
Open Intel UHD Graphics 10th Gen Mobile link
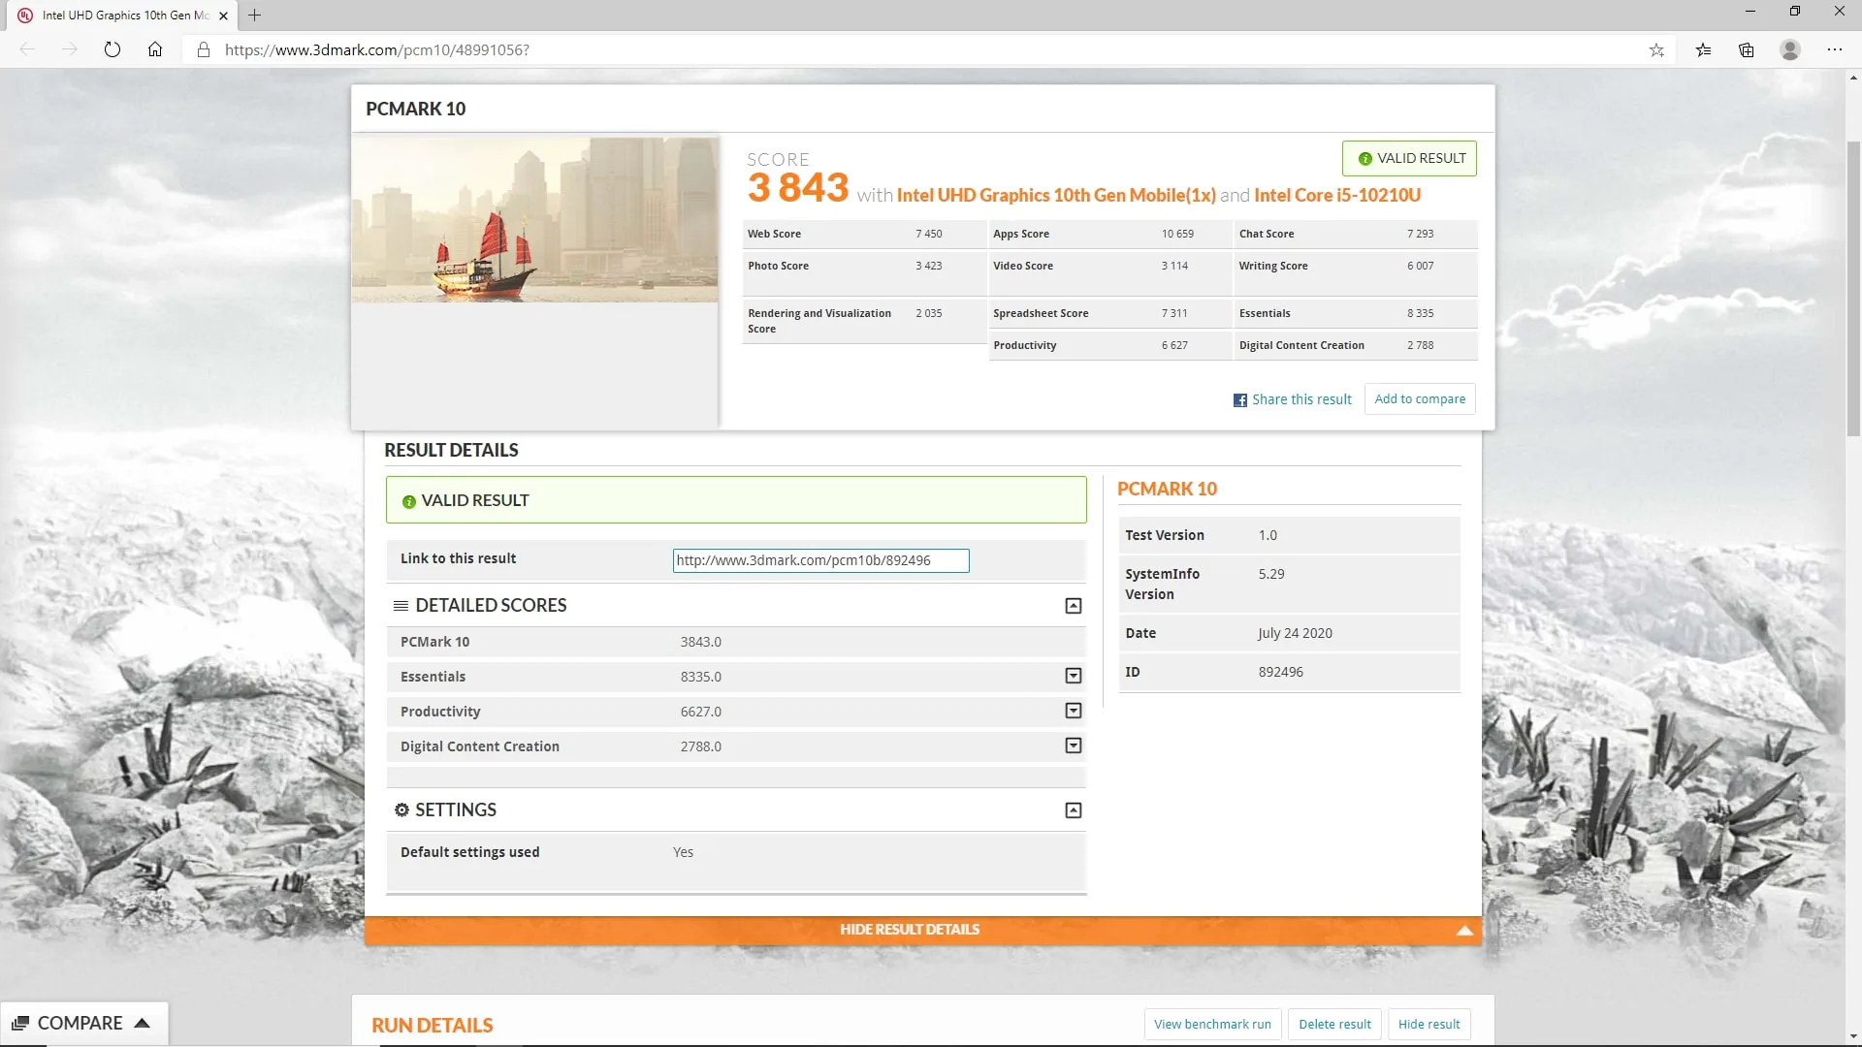click(1056, 196)
